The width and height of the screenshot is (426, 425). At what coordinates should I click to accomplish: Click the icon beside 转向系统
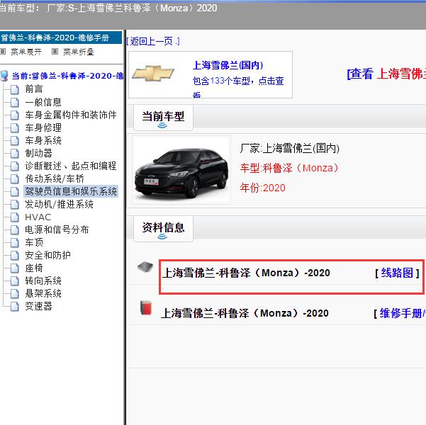pos(15,280)
